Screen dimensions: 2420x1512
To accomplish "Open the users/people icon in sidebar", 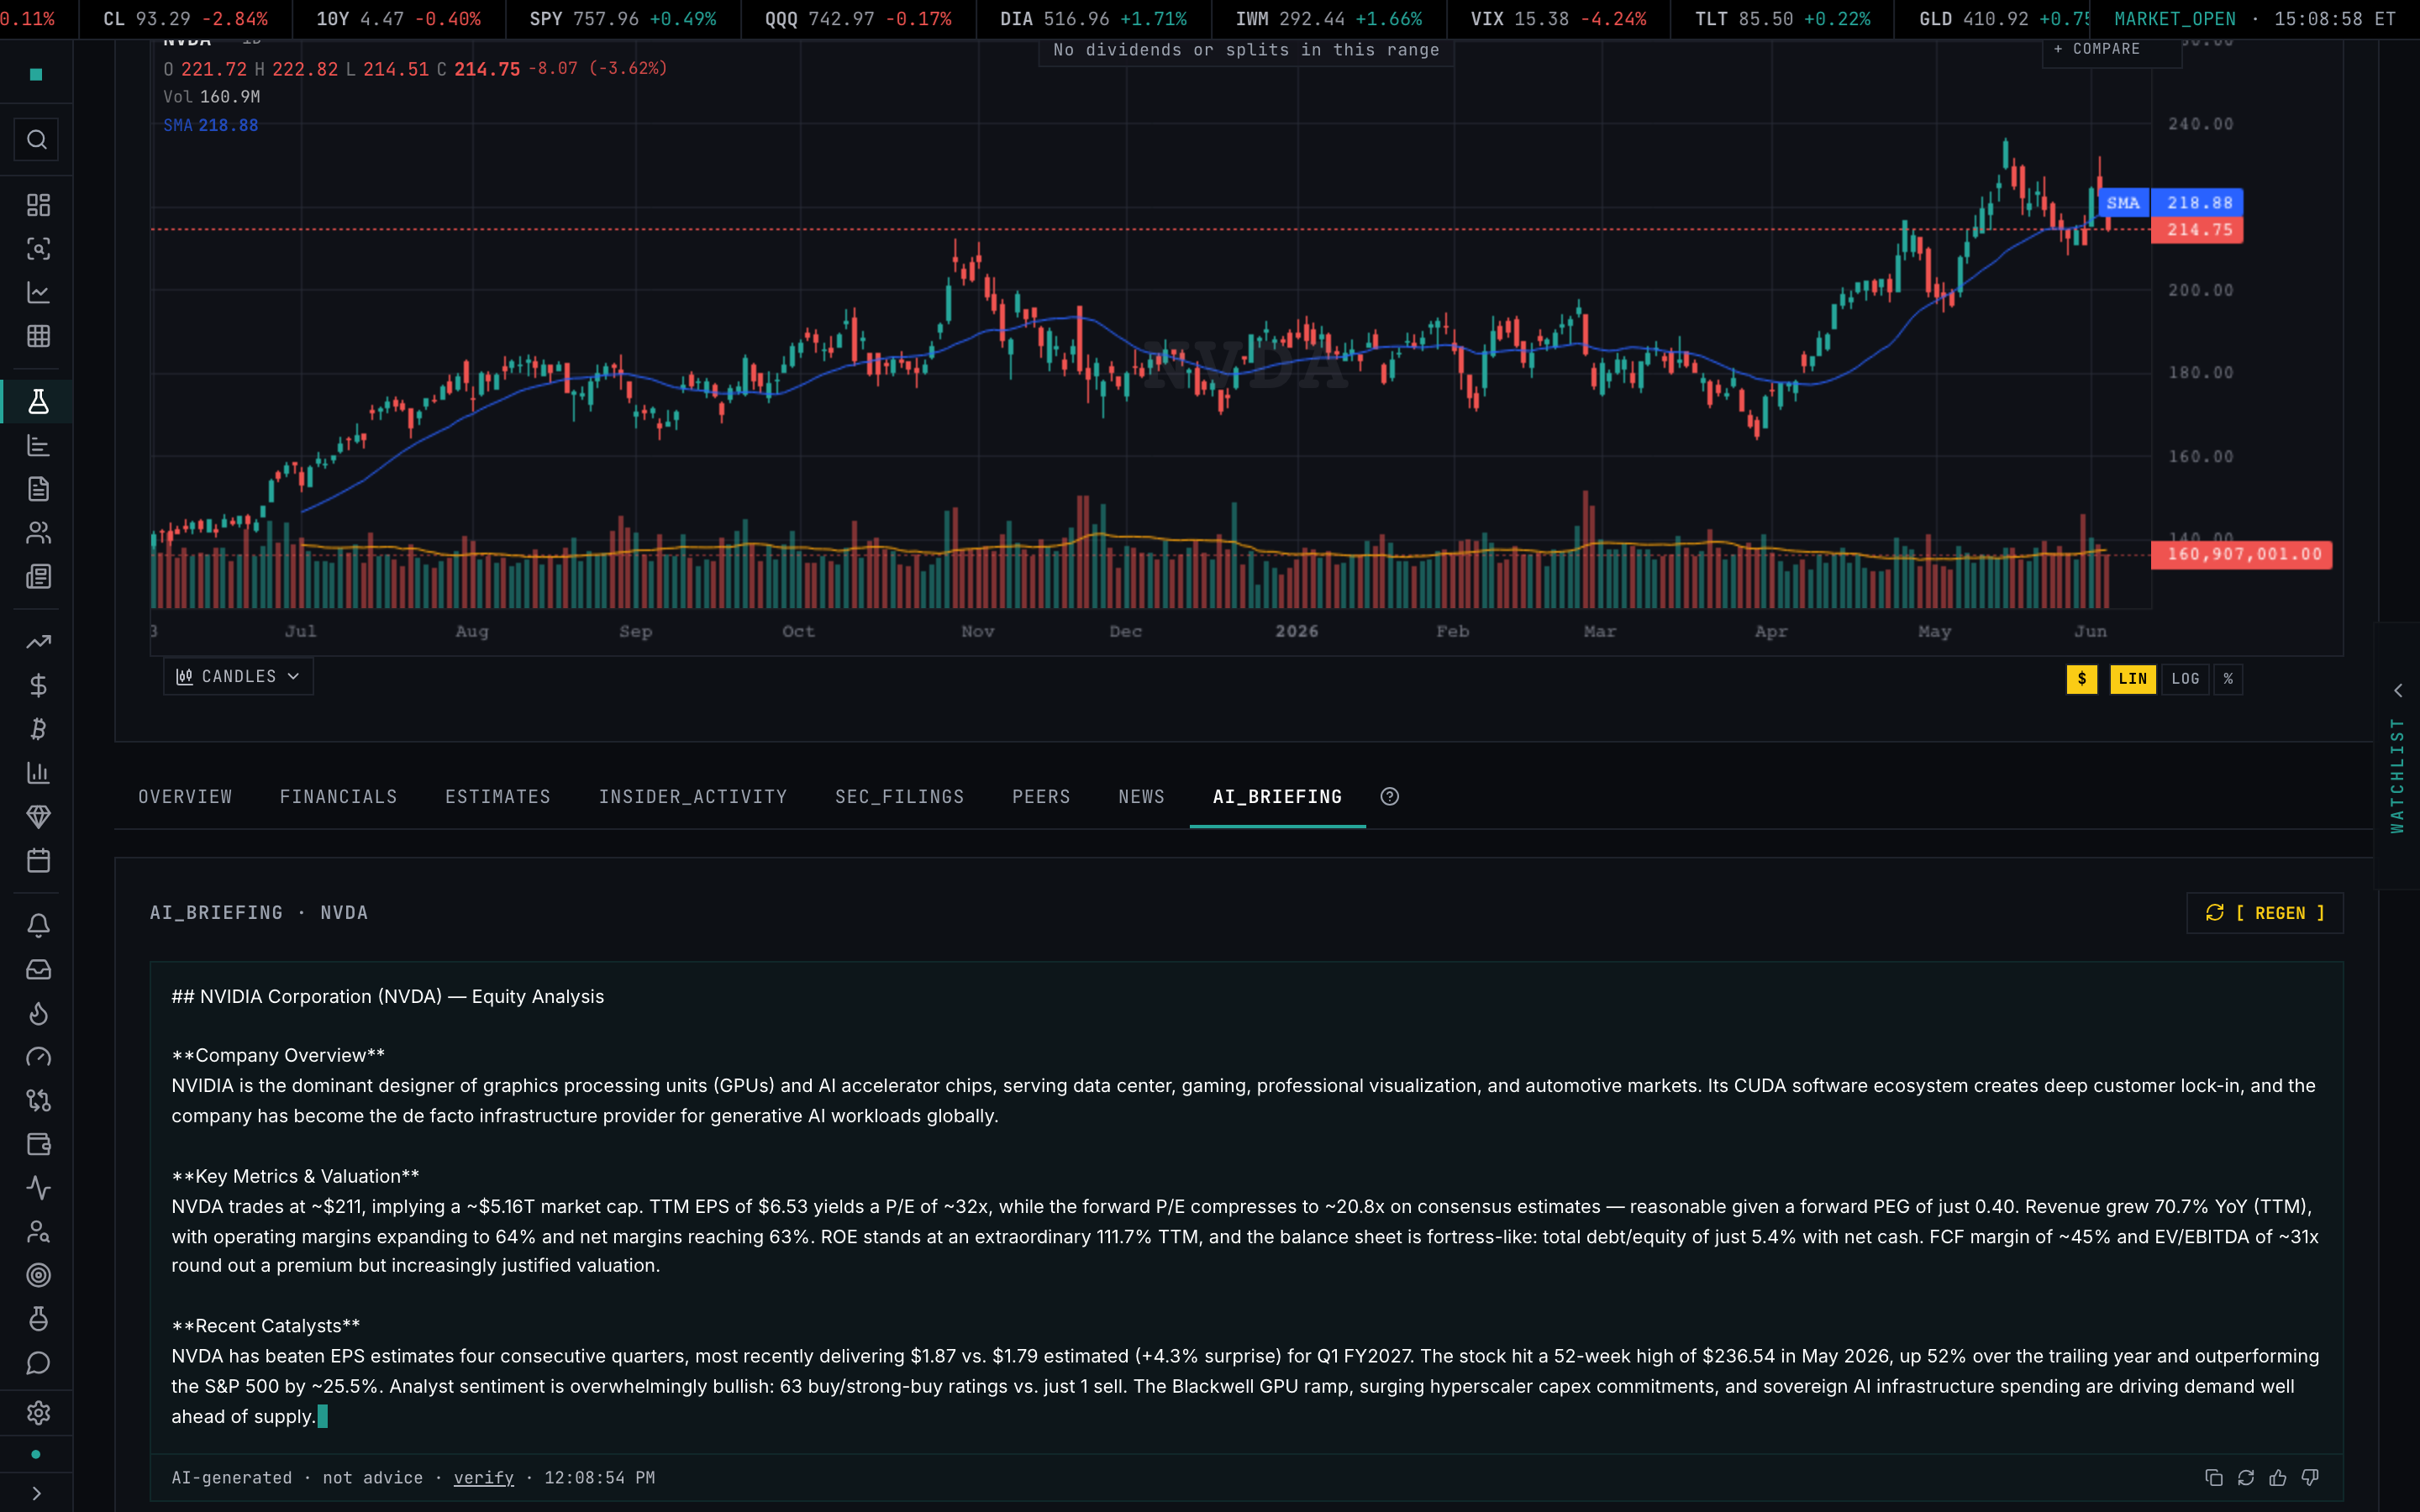I will point(38,533).
